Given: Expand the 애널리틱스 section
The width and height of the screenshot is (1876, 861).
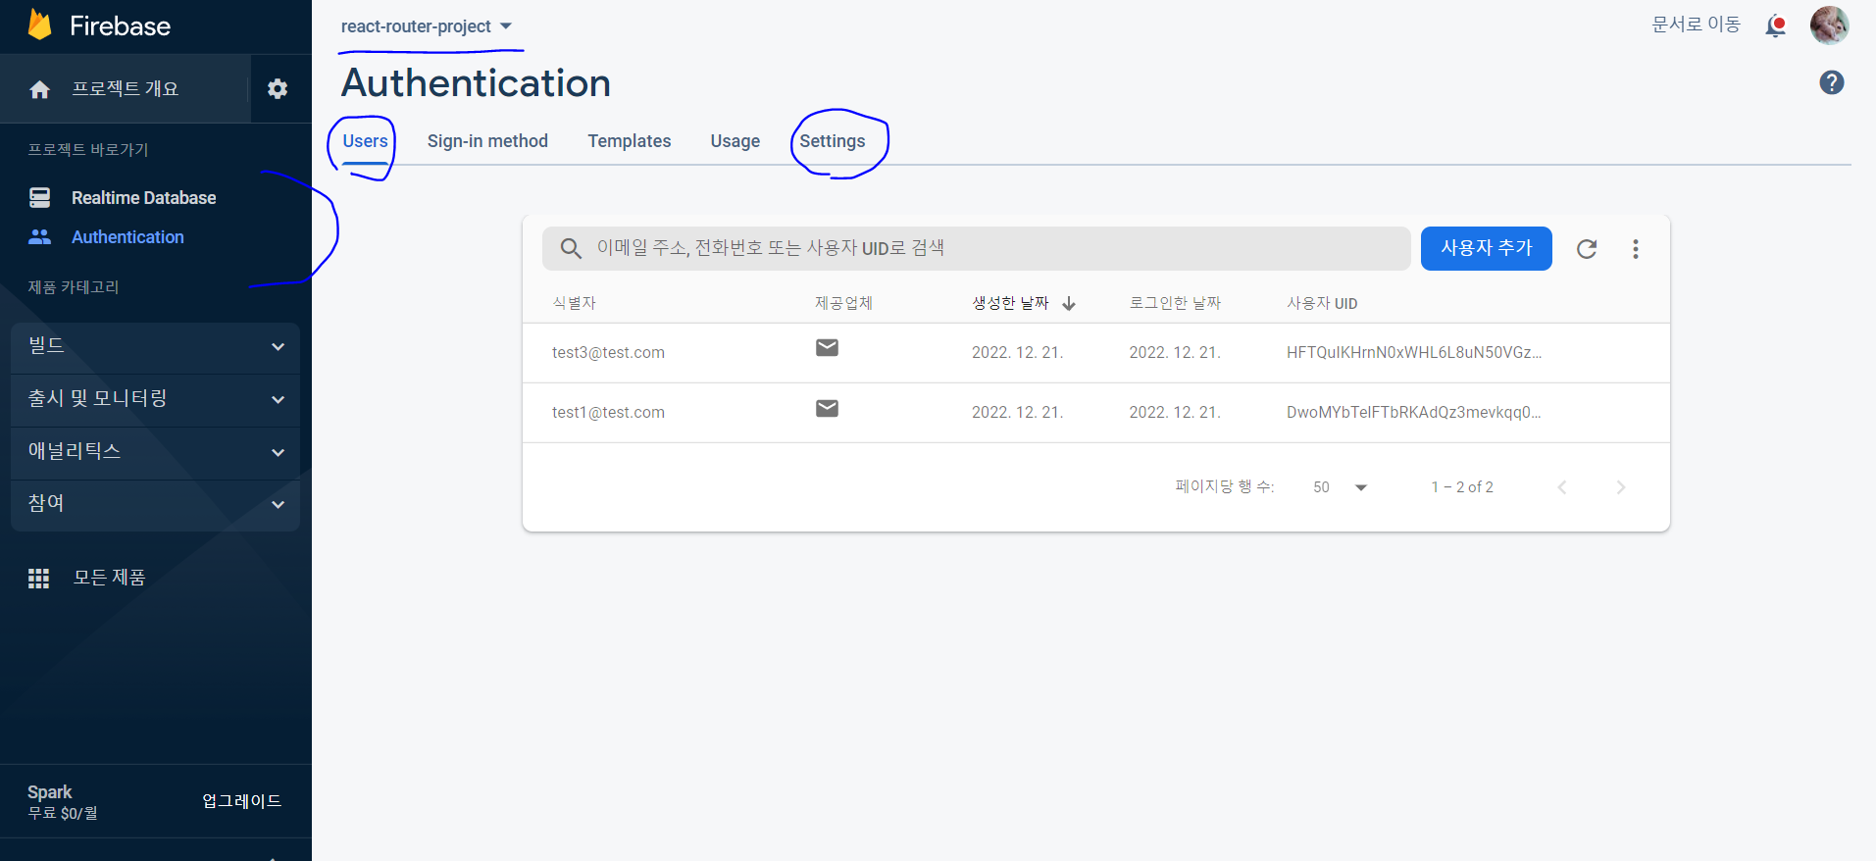Looking at the screenshot, I should 155,453.
